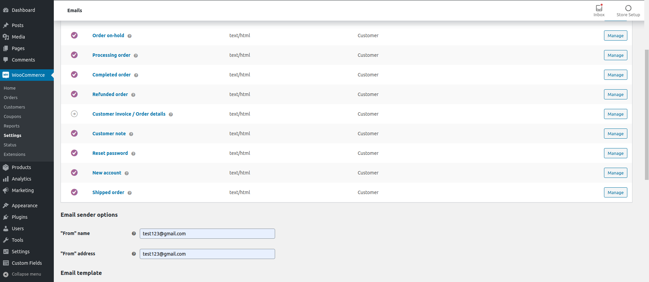Toggle enabled status of Reset password email

[x=74, y=153]
